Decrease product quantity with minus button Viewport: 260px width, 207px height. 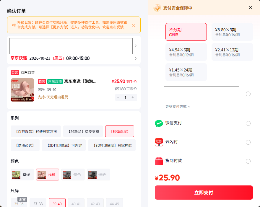(118, 97)
